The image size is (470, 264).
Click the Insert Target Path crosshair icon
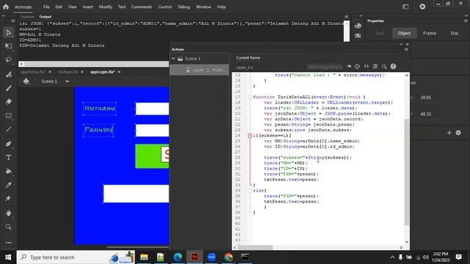click(x=358, y=67)
